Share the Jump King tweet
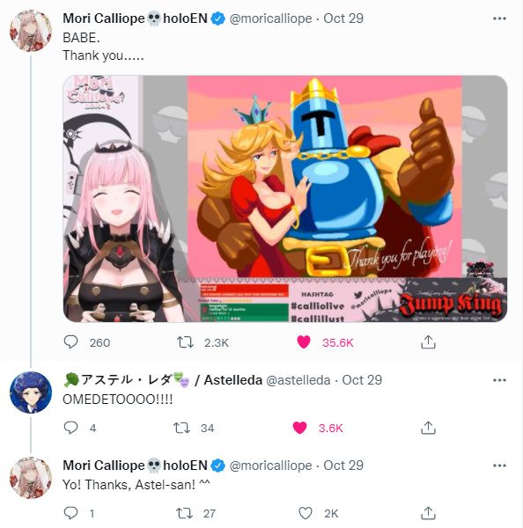This screenshot has width=523, height=528. tap(428, 342)
